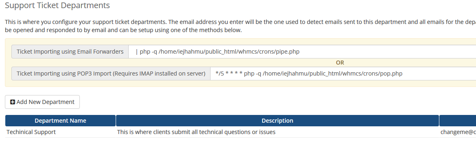This screenshot has width=476, height=158.
Task: Click the Ticket Importing using Email Forwarders label
Action: pos(70,52)
